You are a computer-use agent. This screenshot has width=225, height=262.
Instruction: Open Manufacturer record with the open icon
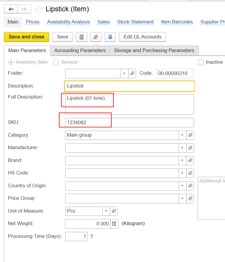click(190, 148)
